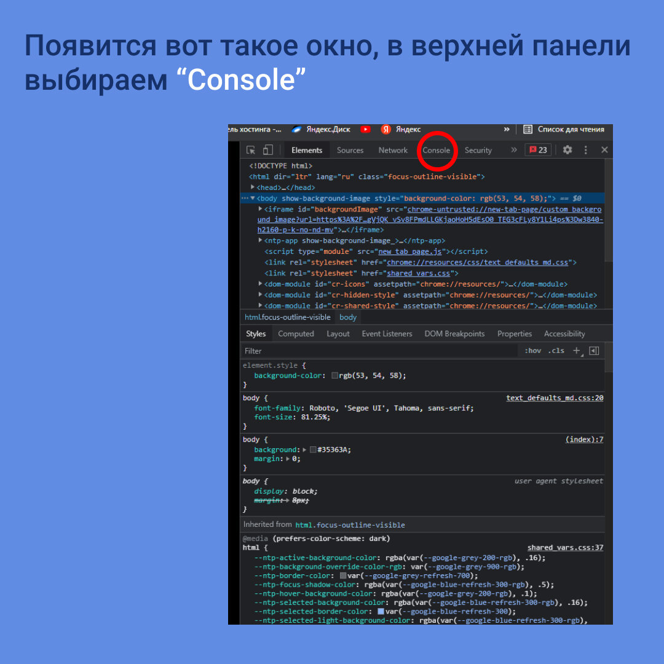Toggle the device toolbar emulation icon
Screen dimensions: 664x664
pyautogui.click(x=267, y=149)
